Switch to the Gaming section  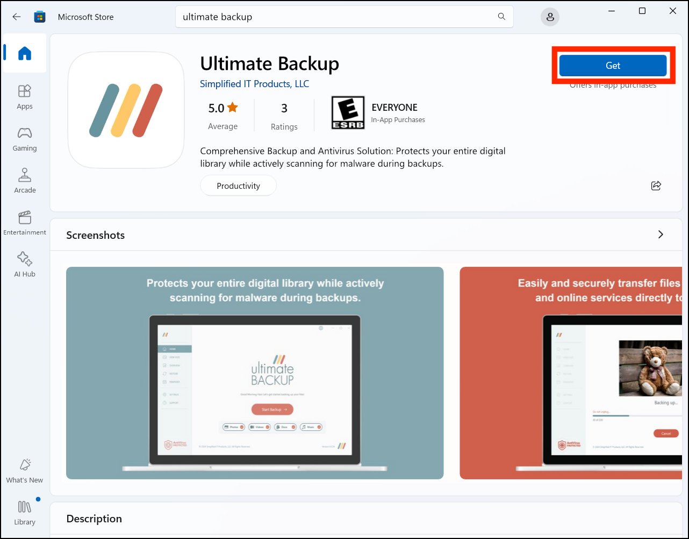[x=25, y=139]
